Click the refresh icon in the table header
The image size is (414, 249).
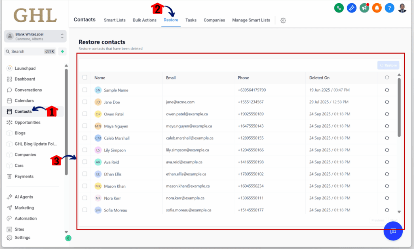click(x=387, y=78)
